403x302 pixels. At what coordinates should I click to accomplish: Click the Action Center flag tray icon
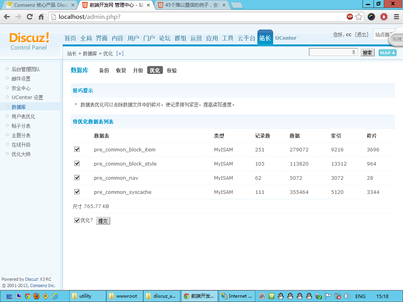pyautogui.click(x=328, y=296)
